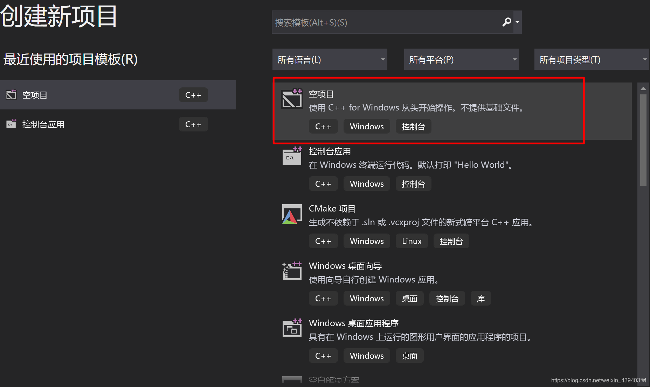Click the 桌面 tag under Windows 桌面应用程序
The width and height of the screenshot is (650, 387).
tap(410, 356)
